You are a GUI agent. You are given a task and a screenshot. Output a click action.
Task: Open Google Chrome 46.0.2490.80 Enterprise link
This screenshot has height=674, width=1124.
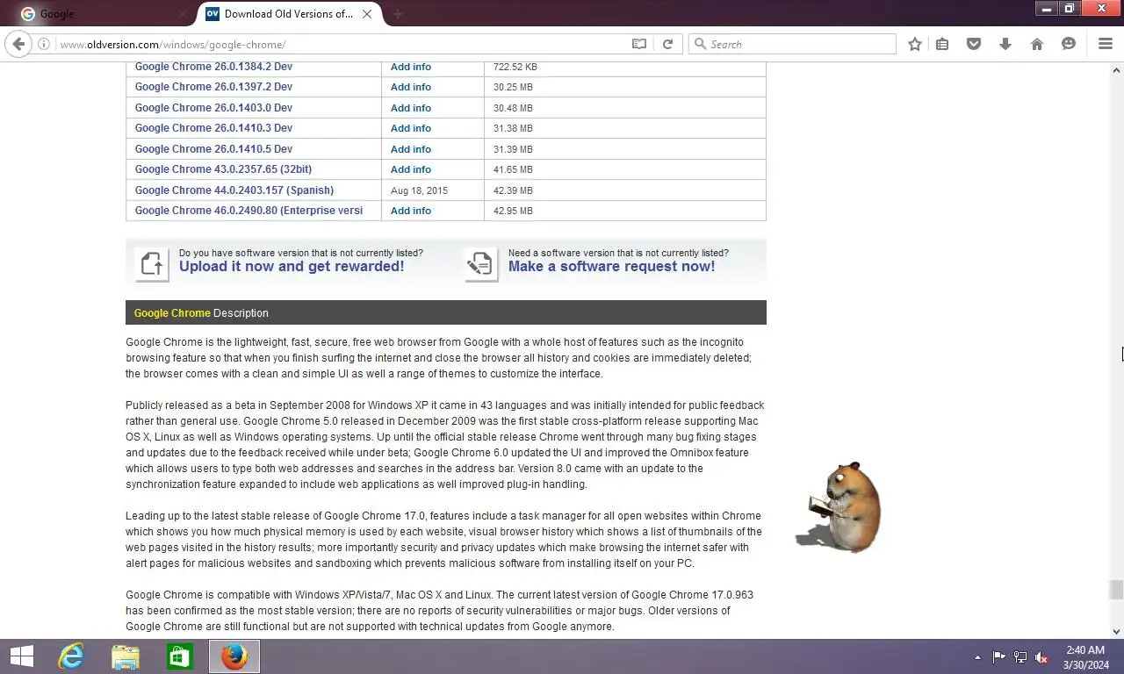click(249, 211)
